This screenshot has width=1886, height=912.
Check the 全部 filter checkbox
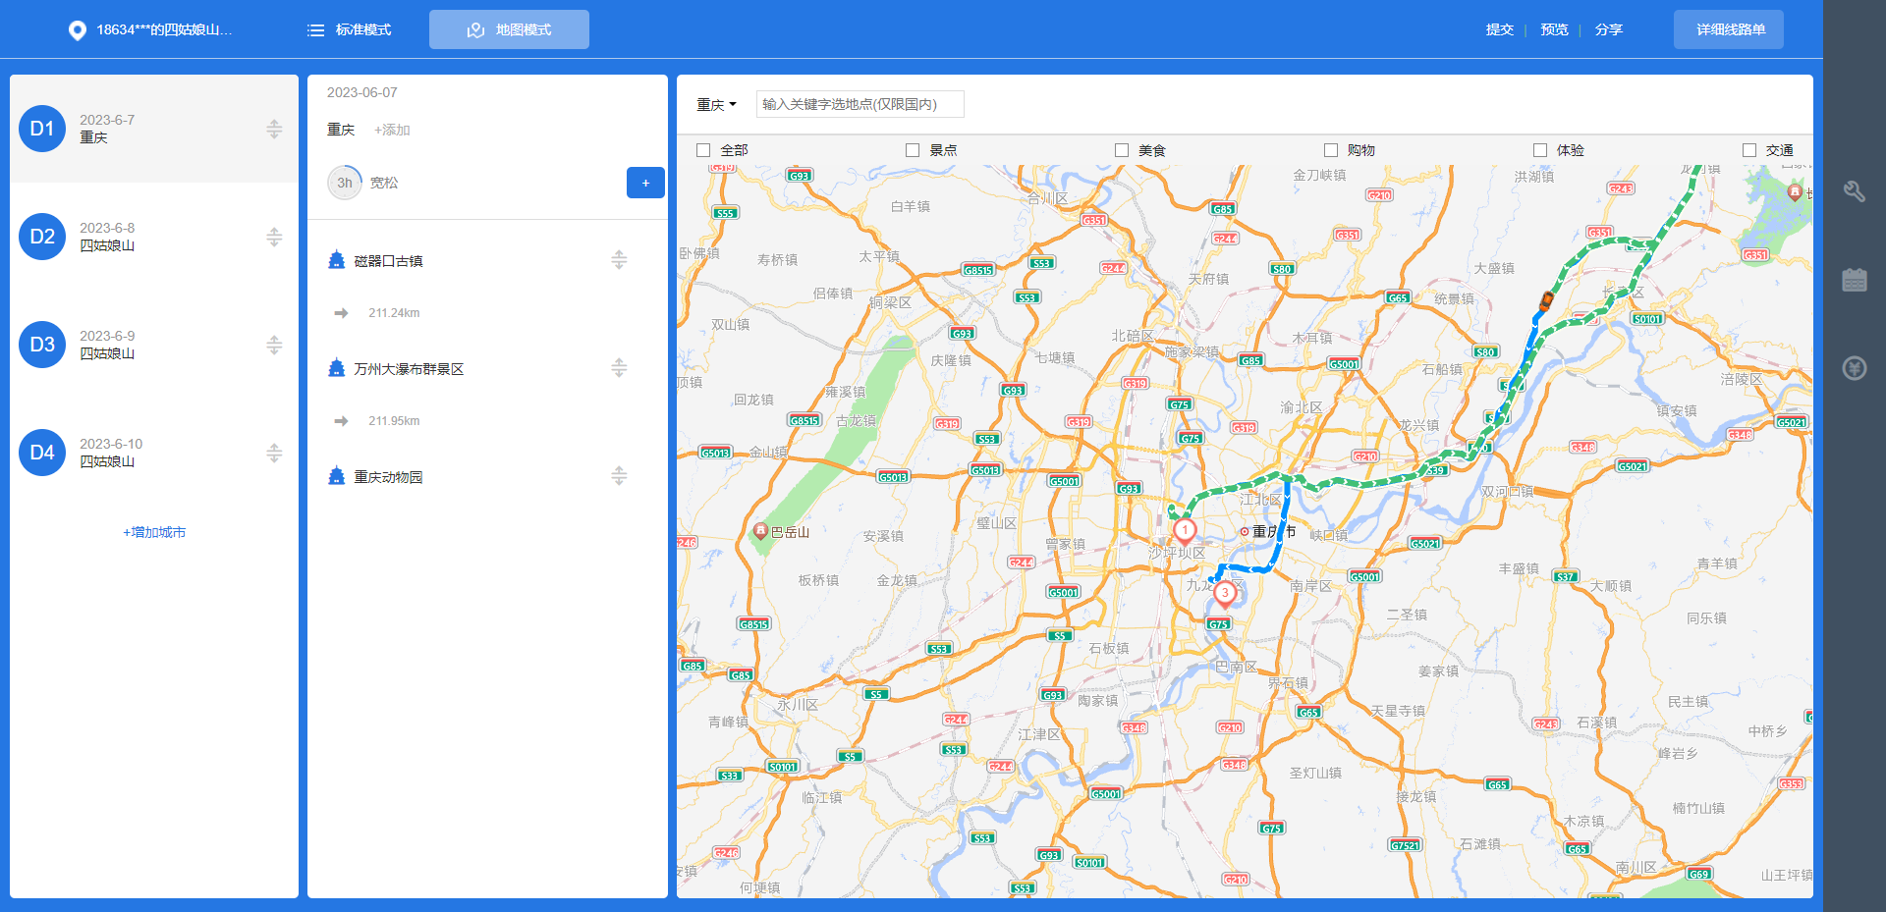[x=703, y=150]
